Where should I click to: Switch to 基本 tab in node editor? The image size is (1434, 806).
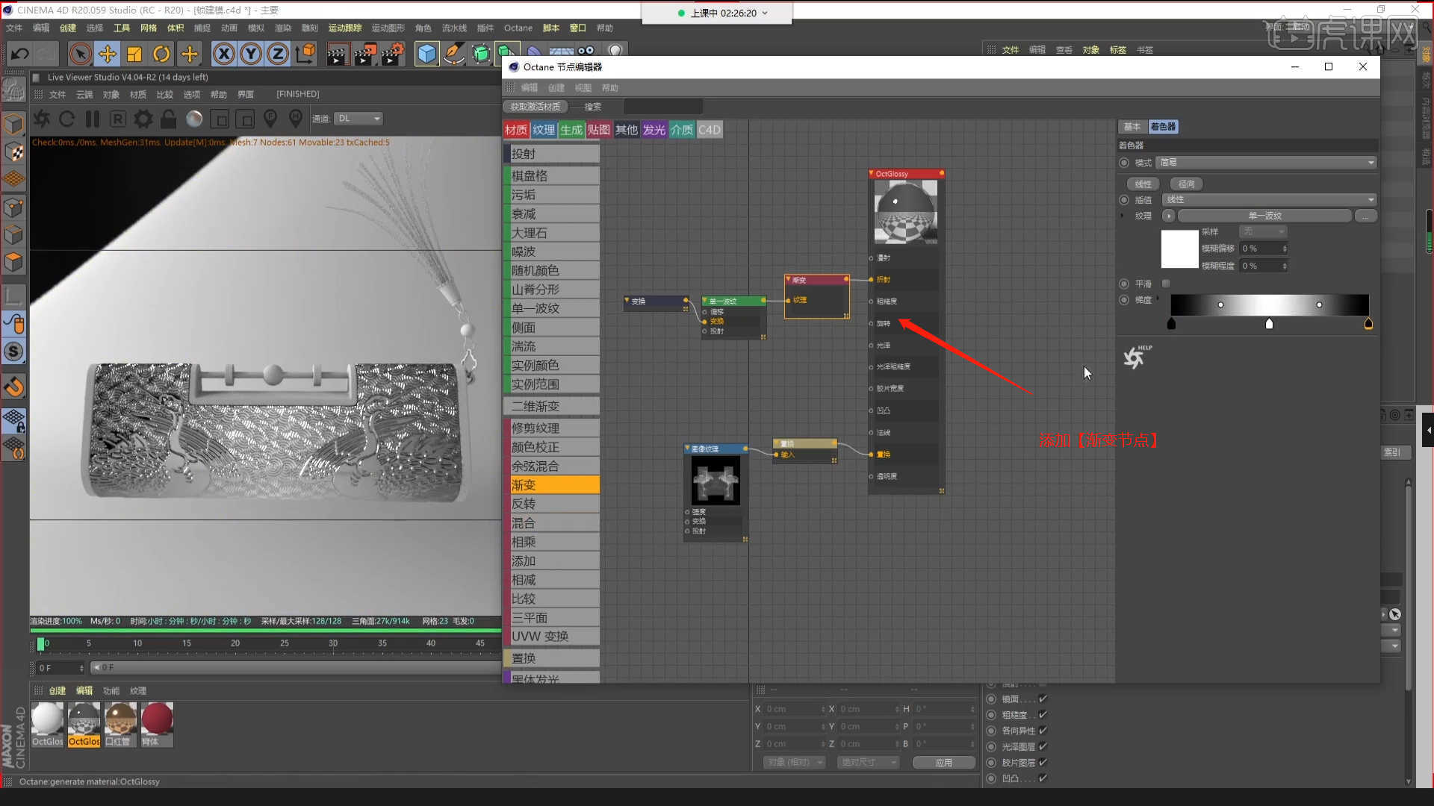click(1132, 127)
